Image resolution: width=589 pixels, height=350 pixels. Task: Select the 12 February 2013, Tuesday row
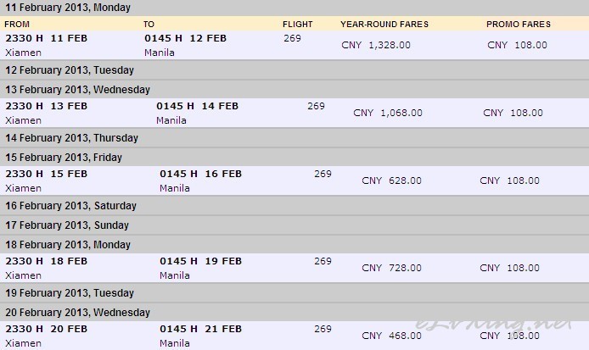[x=294, y=70]
